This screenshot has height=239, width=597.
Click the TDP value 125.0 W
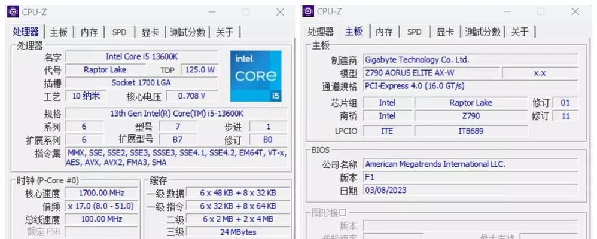coord(200,70)
